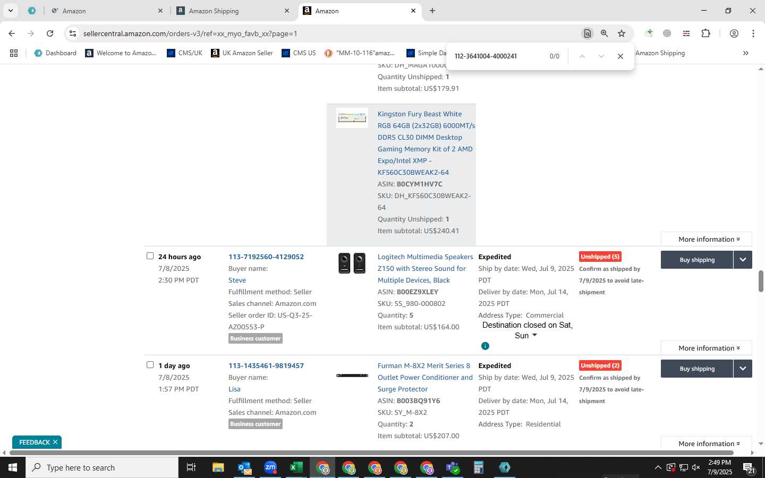
Task: Open the Amazon Shipping bookmark
Action: (660, 53)
